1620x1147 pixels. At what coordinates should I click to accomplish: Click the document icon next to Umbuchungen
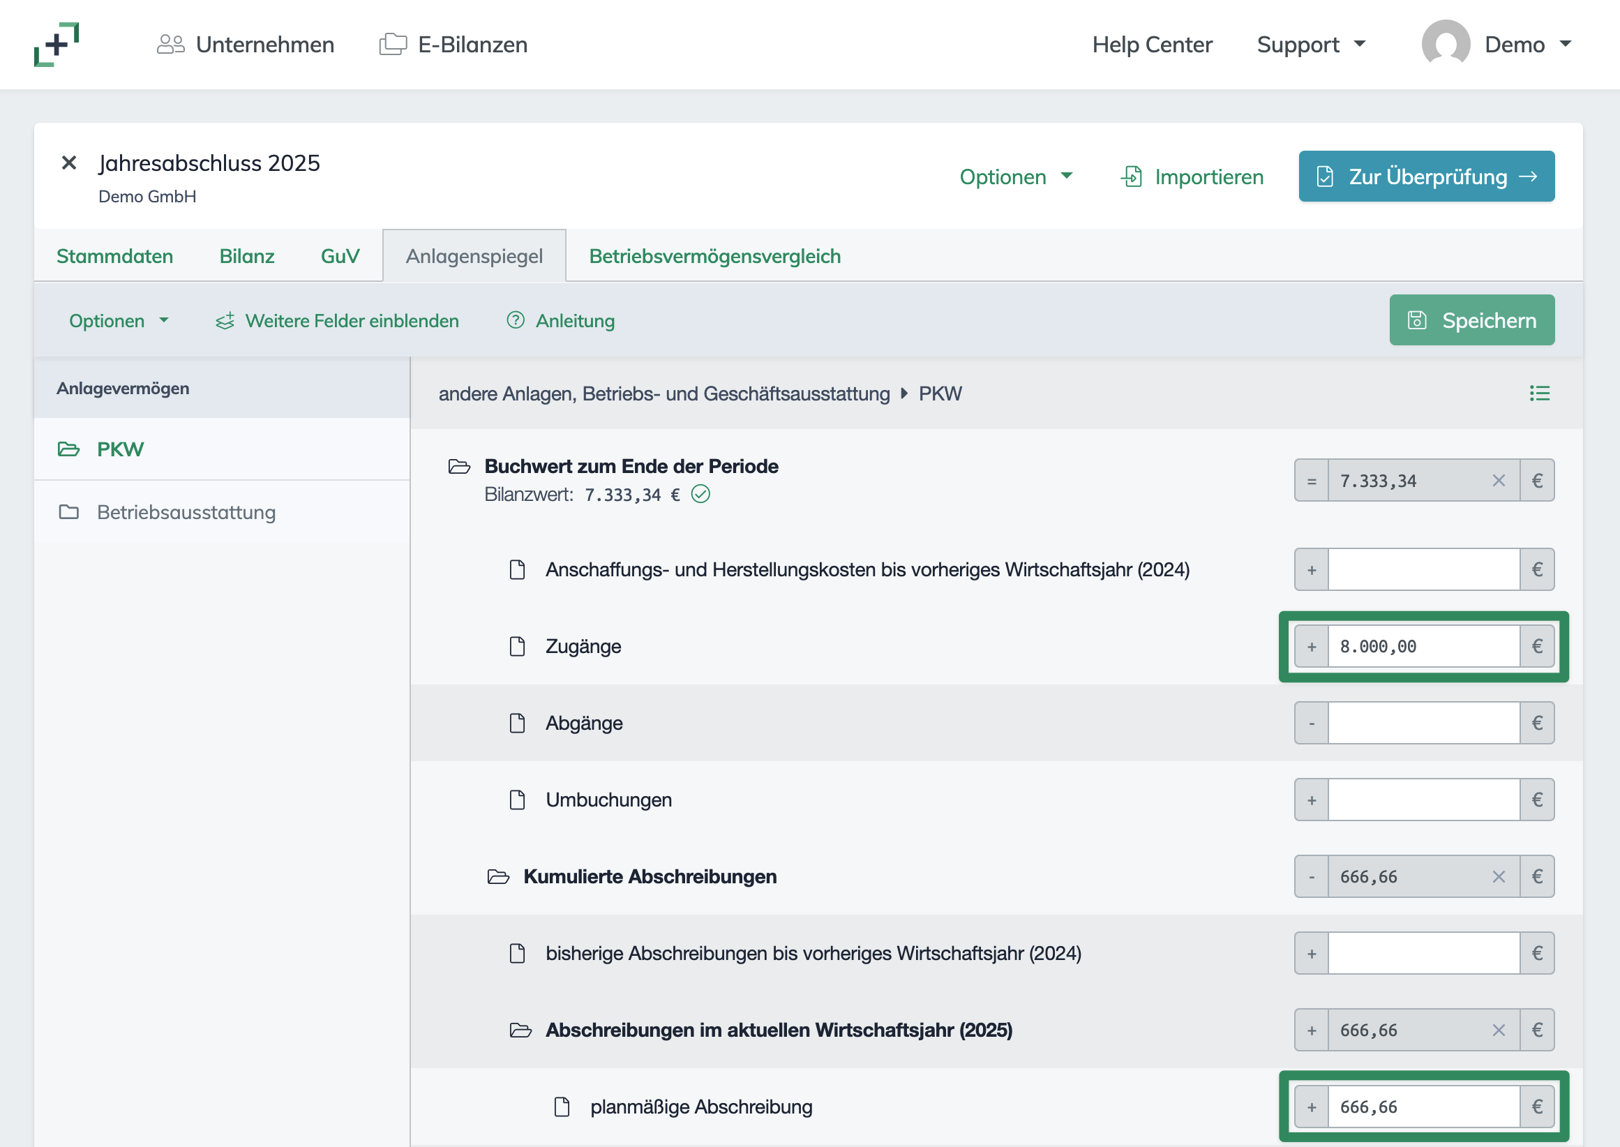coord(517,800)
